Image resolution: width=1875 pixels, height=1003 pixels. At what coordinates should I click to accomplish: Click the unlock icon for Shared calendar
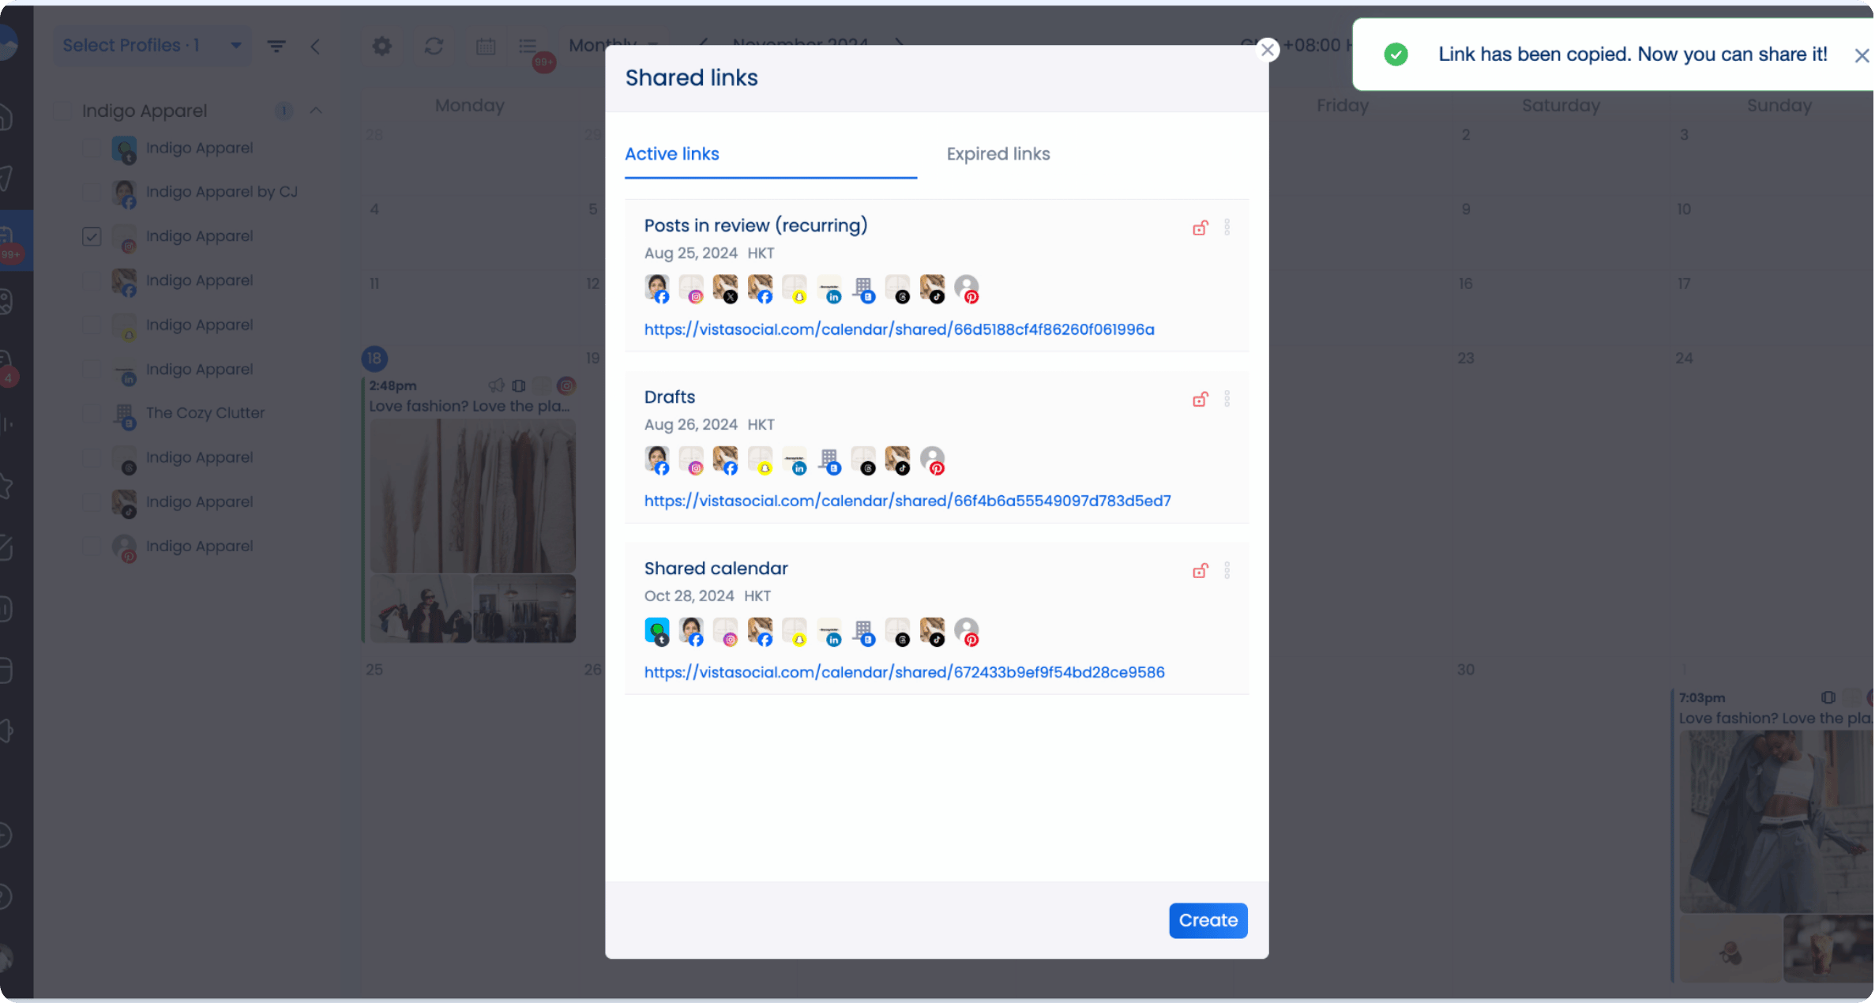1200,571
